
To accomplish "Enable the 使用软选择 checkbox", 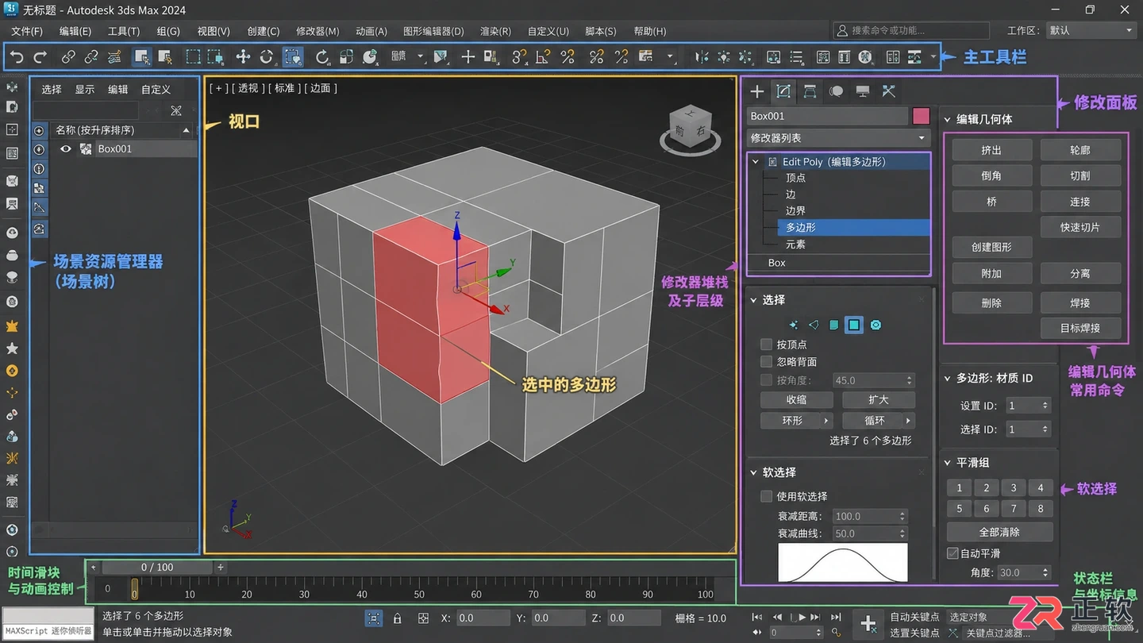I will point(766,496).
